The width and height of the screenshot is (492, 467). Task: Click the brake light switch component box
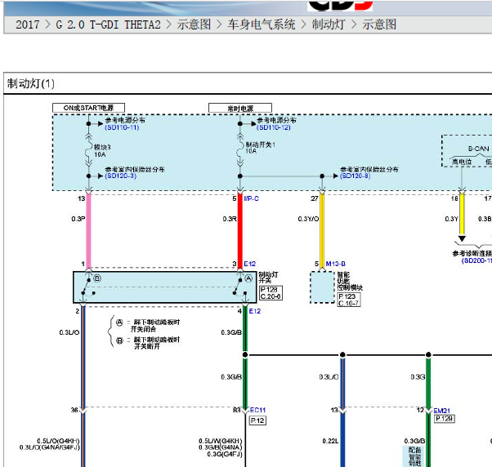pos(165,287)
